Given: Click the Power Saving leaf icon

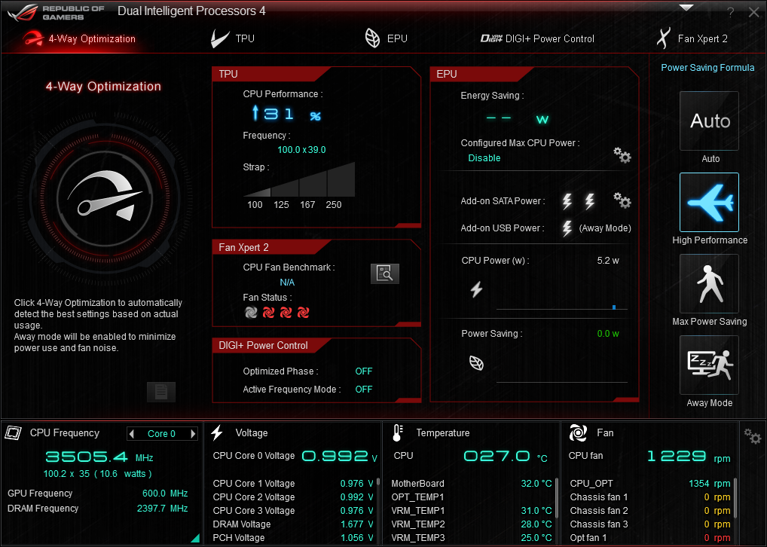Looking at the screenshot, I should 476,363.
